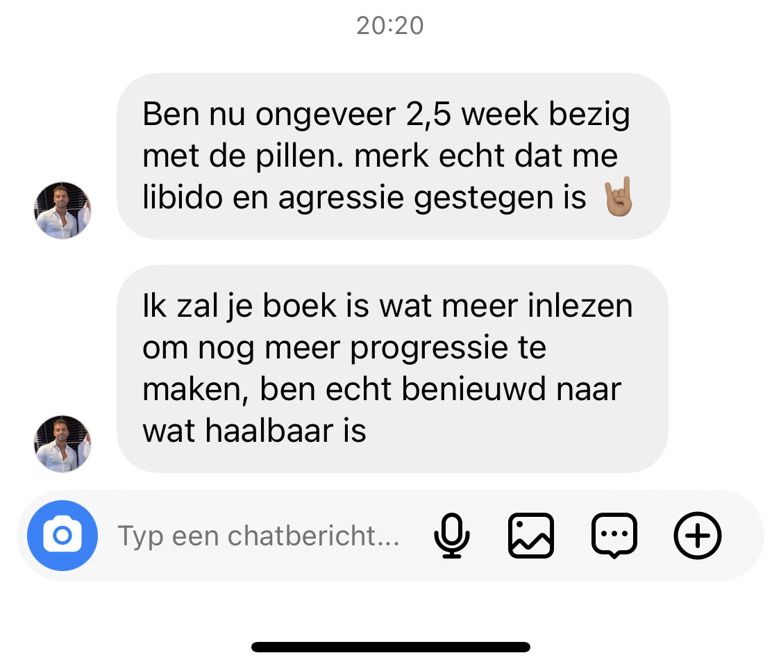781x669 pixels.
Task: Tap the word 'benieuwd' in the message
Action: [473, 389]
